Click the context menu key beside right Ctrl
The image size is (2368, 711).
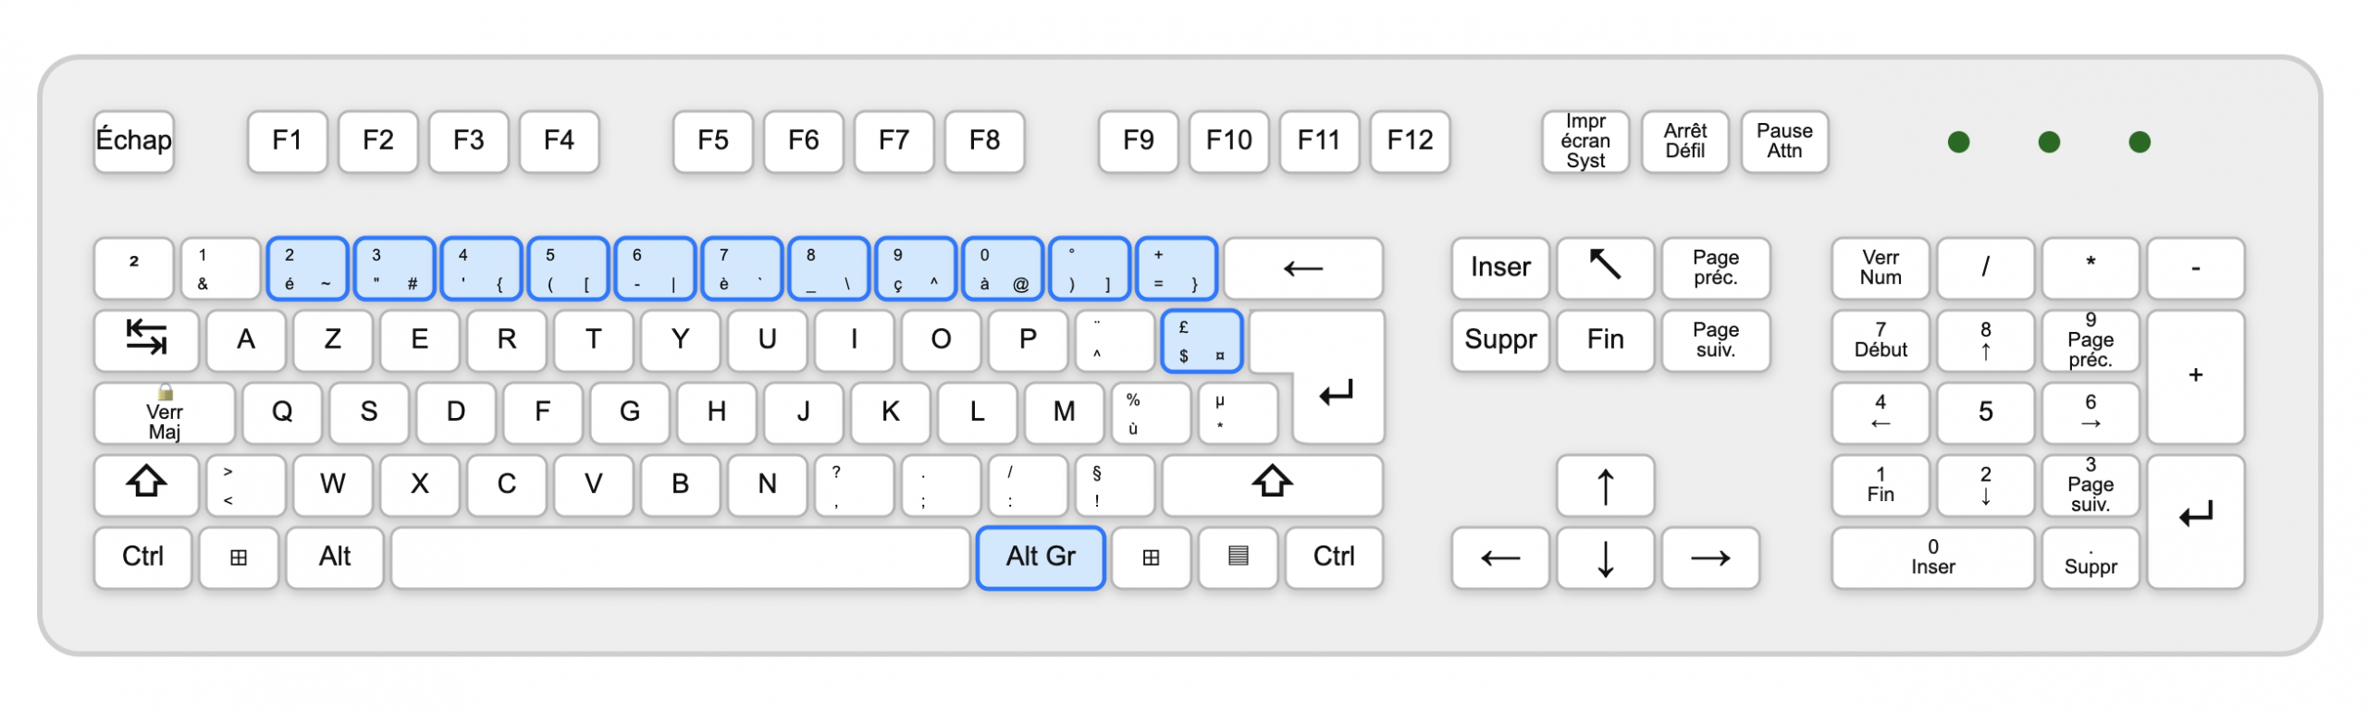(x=1238, y=558)
